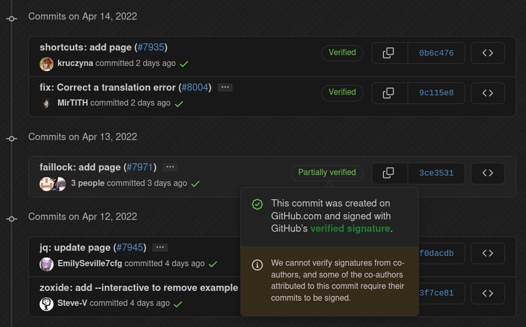Browse repository at commit 0b6c476
This screenshot has width=526, height=327.
click(x=488, y=53)
